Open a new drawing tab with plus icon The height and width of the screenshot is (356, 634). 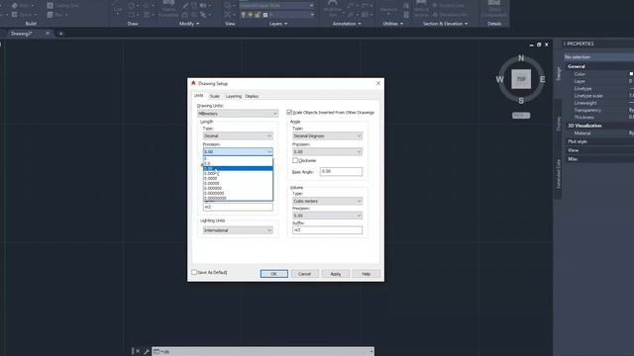click(61, 34)
